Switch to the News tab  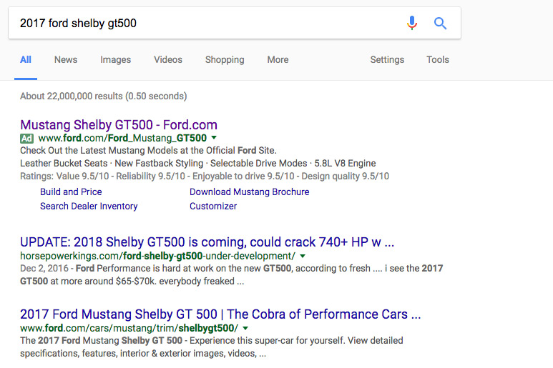tap(66, 60)
